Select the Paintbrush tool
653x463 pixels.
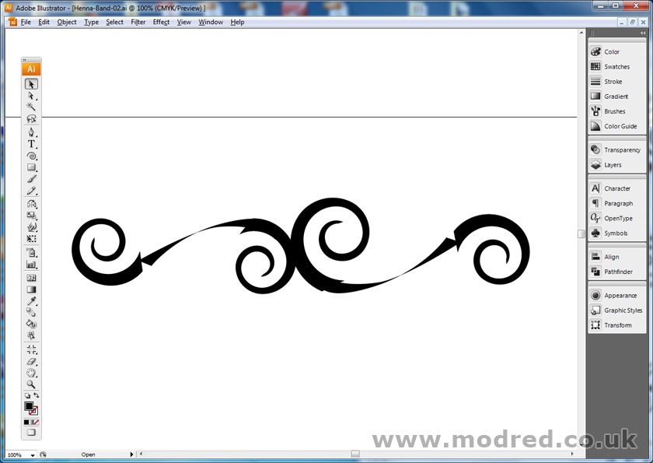[x=32, y=179]
